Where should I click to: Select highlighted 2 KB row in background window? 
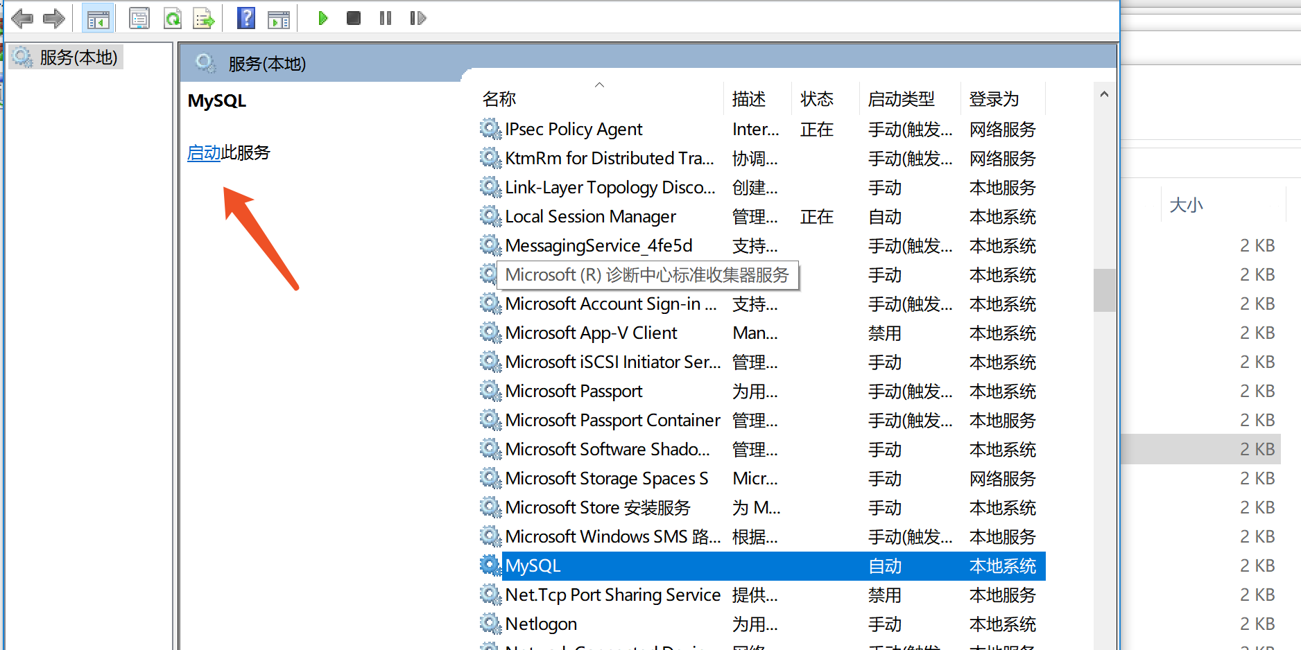[x=1200, y=449]
